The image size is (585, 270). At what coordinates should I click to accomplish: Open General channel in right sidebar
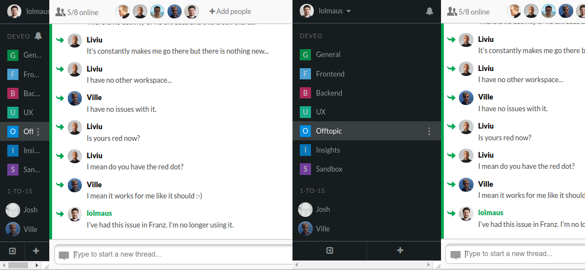pos(366,55)
